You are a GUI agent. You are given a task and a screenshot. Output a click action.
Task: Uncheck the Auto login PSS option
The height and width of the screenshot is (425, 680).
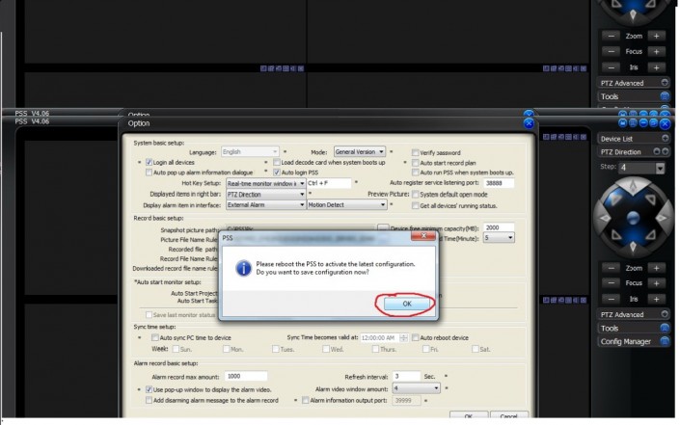click(276, 173)
